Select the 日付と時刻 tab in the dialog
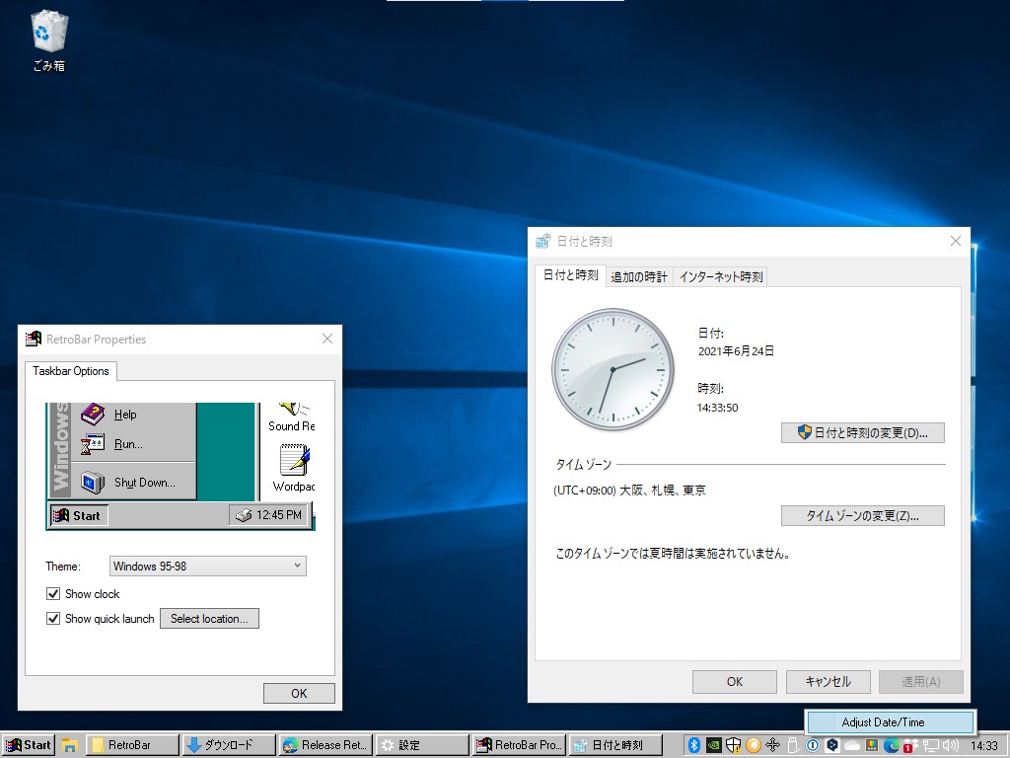Viewport: 1010px width, 758px height. click(x=571, y=275)
